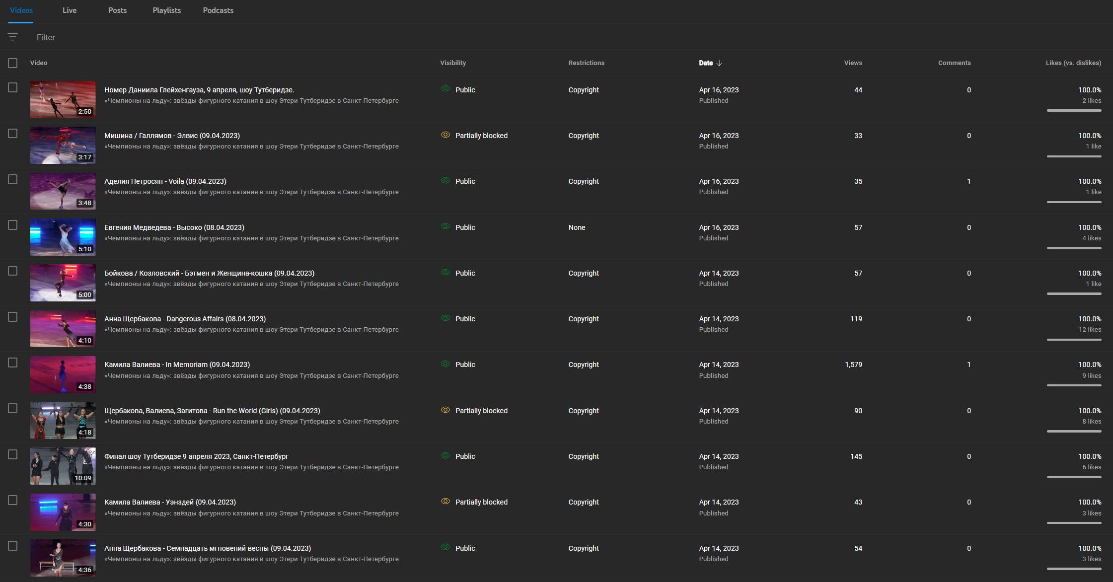Click the visibility eye icon for Камила Валиева In Memoriam
This screenshot has width=1113, height=582.
click(x=445, y=364)
